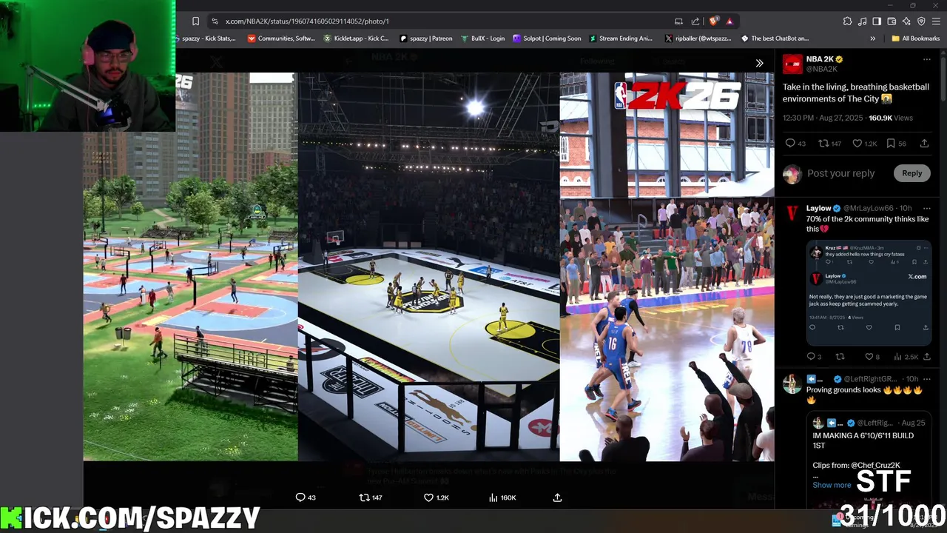Click the NBA 2K profile avatar
This screenshot has height=533, width=947.
(792, 64)
